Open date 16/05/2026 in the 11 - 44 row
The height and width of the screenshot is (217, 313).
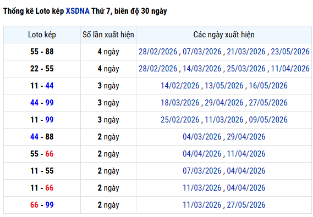point(268,86)
